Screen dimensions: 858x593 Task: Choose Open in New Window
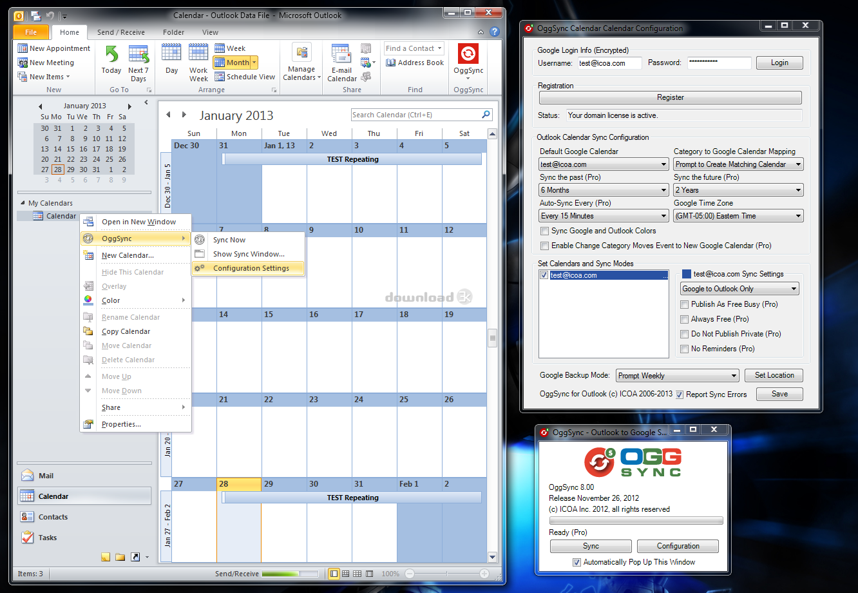(x=136, y=222)
